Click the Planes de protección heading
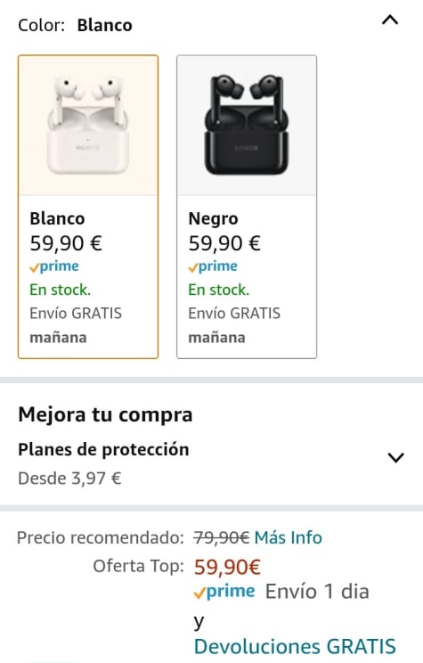Viewport: 423px width, 663px height. coord(103,449)
